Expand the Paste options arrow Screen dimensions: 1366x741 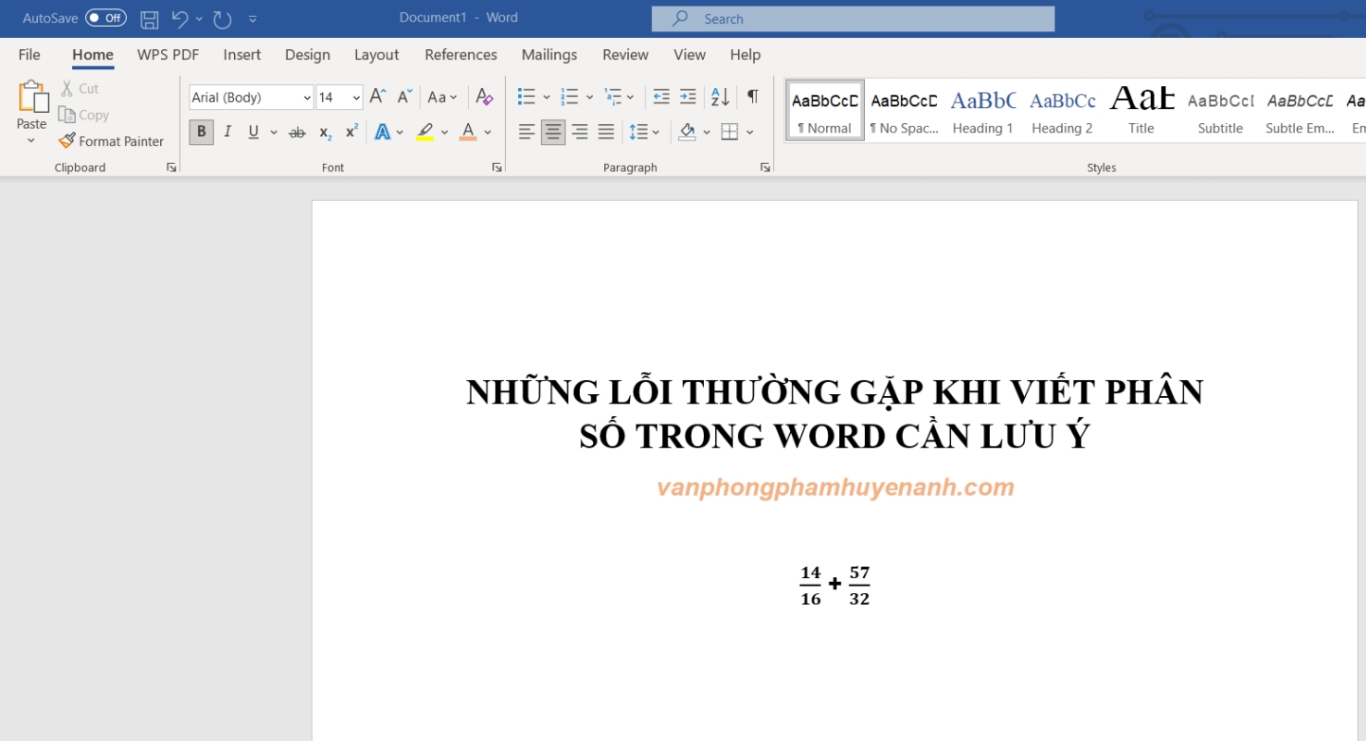pos(31,141)
